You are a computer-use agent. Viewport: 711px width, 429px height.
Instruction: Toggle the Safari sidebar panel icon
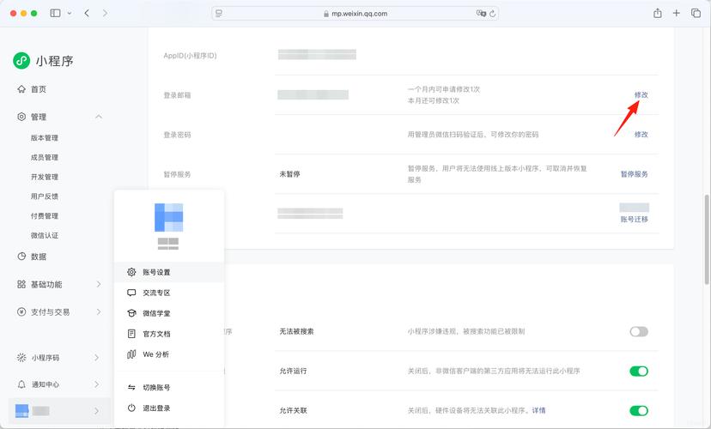tap(55, 13)
